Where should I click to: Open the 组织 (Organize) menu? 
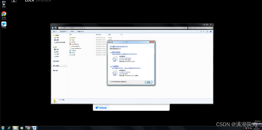(55, 31)
